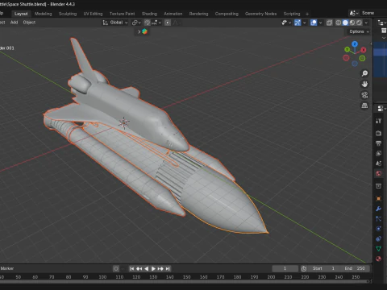Toggle the camera view icon
Screen dimensions: 387x290
[x=364, y=95]
